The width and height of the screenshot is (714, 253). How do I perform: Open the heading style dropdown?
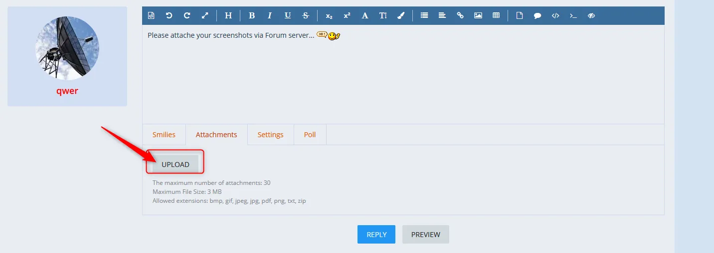[x=228, y=15]
